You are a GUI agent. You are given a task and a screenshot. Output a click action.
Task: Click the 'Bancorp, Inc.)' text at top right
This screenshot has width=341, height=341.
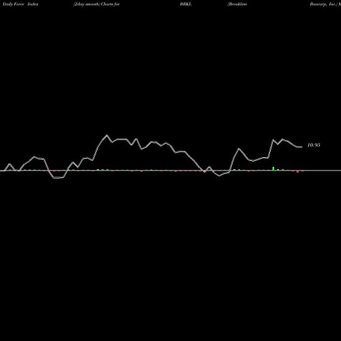[x=324, y=4]
